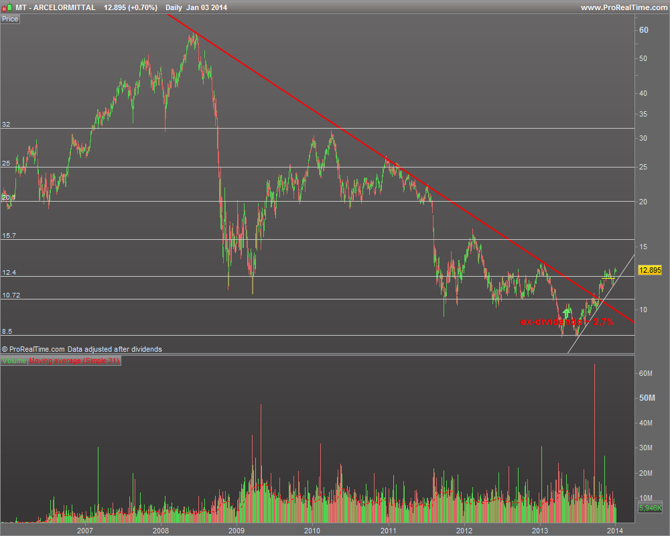Click the 8.5 horizontal level label
Viewport: 670px width, 536px height.
click(x=7, y=332)
